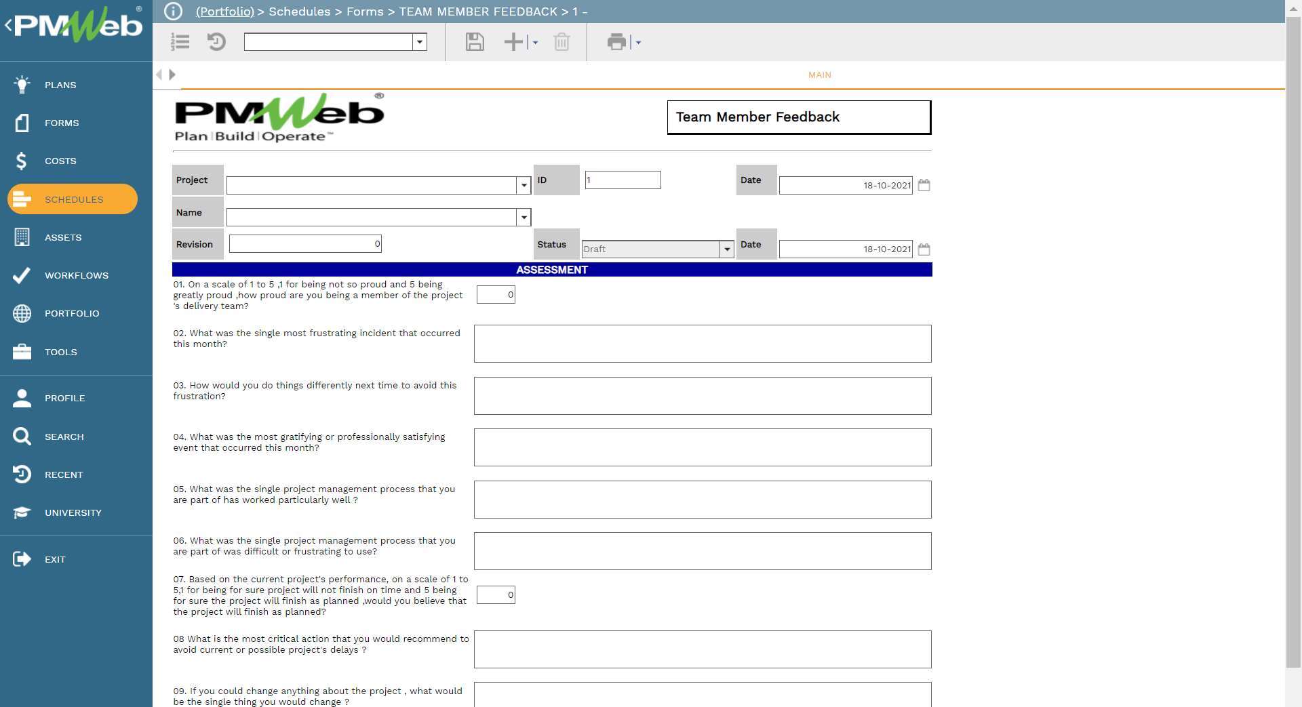The height and width of the screenshot is (707, 1302).
Task: Collapse sidebar via PMWeb logo arrow
Action: [x=8, y=26]
